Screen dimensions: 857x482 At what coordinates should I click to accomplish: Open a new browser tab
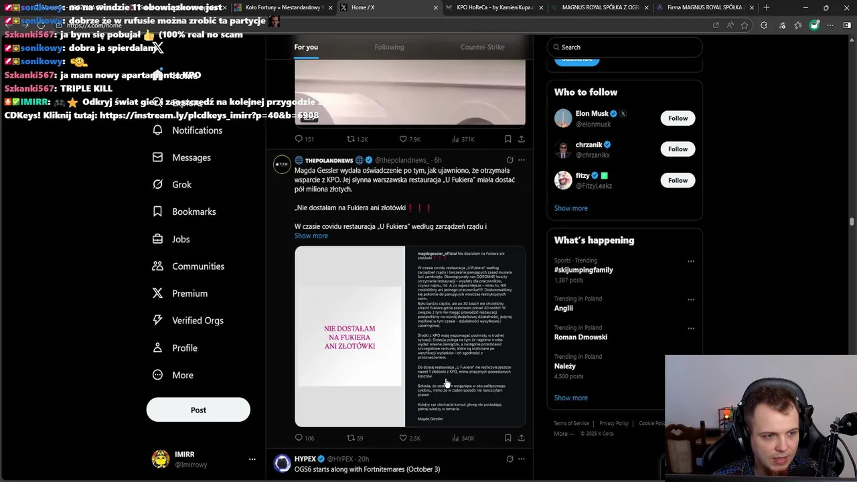767,7
